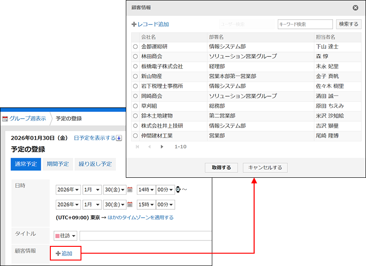This screenshot has height=266, width=366.
Task: Go to previous page in customer list
Action: coord(150,147)
